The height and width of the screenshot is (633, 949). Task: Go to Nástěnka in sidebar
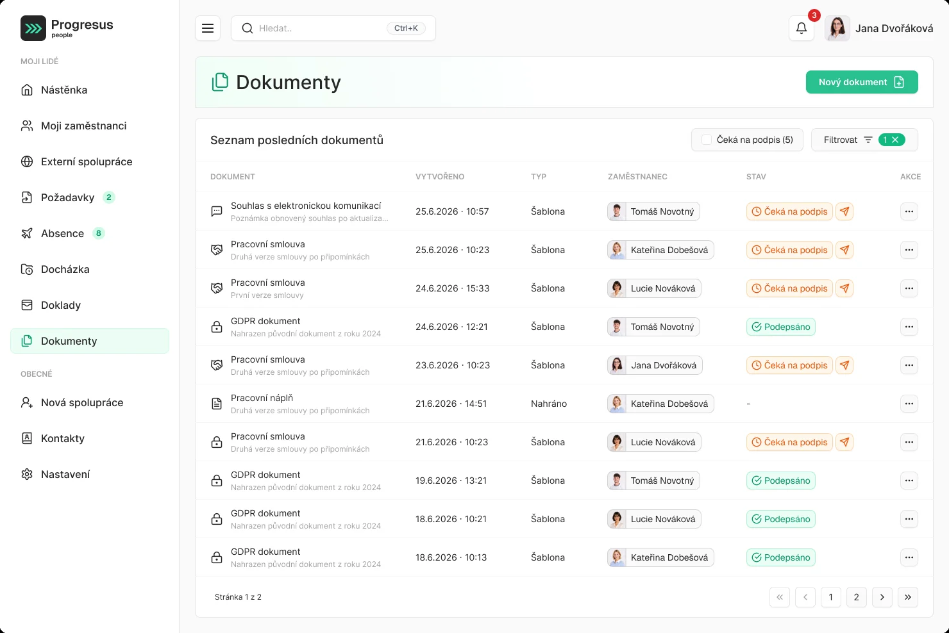pos(90,90)
